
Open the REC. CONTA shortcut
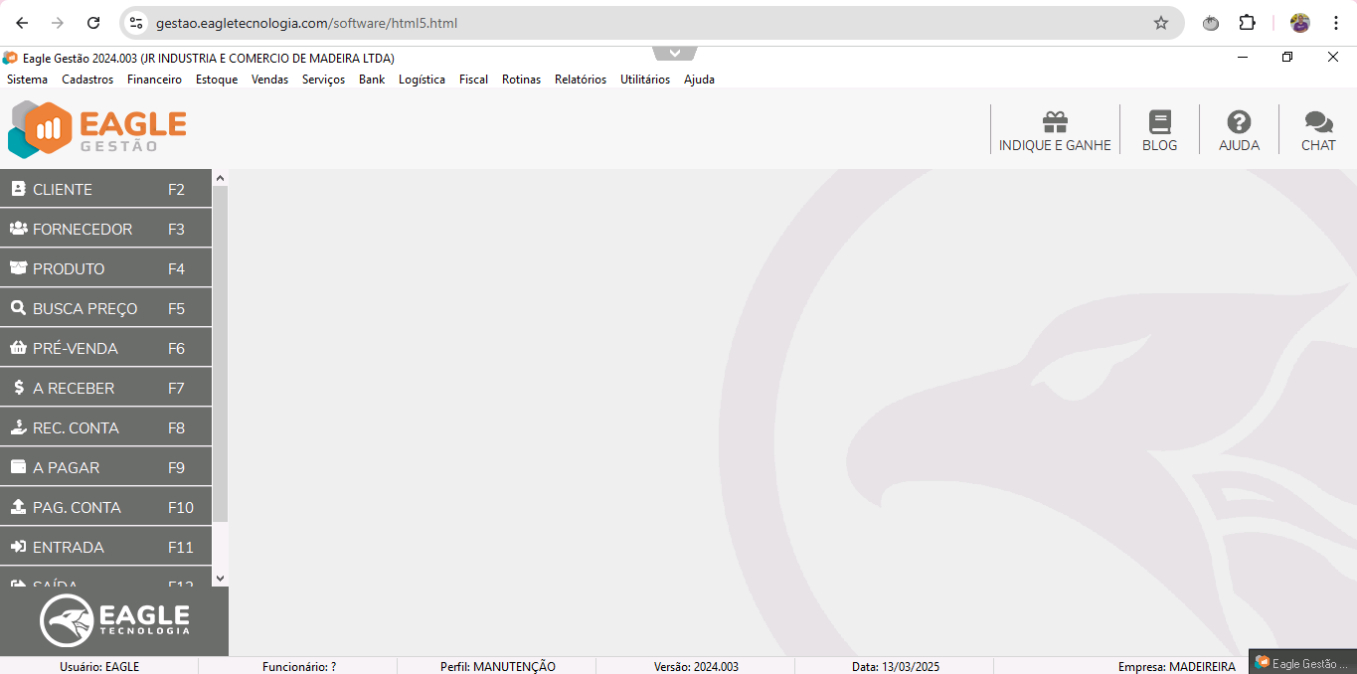click(105, 427)
